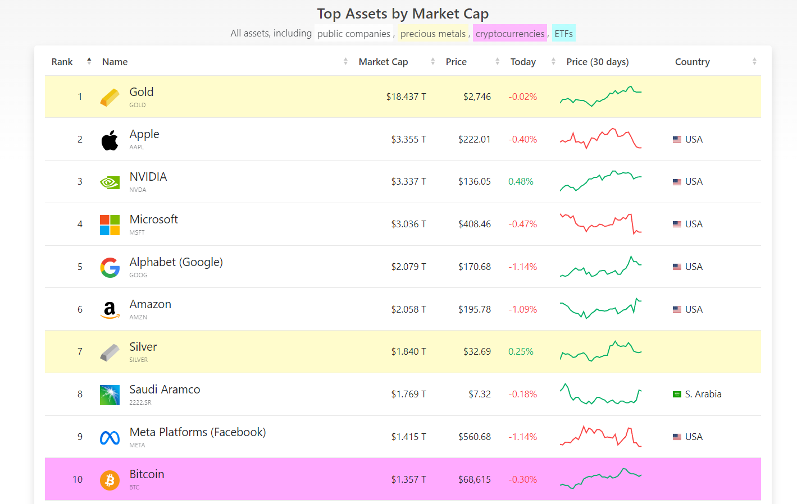Sort by Country column arrows
Viewport: 797px width, 504px height.
[x=754, y=62]
